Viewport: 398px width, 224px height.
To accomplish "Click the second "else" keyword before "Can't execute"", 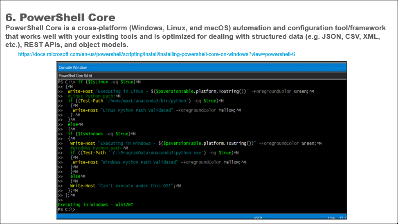I will pyautogui.click(x=75, y=176).
